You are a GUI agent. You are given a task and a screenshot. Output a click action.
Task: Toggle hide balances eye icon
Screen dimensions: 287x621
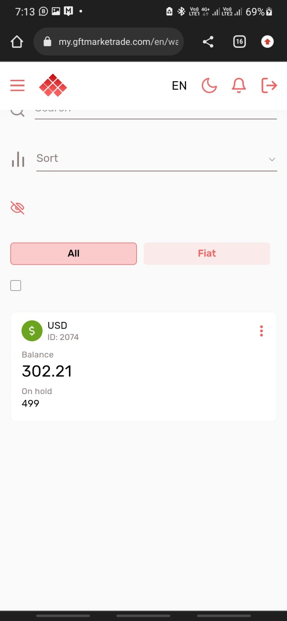tap(17, 208)
